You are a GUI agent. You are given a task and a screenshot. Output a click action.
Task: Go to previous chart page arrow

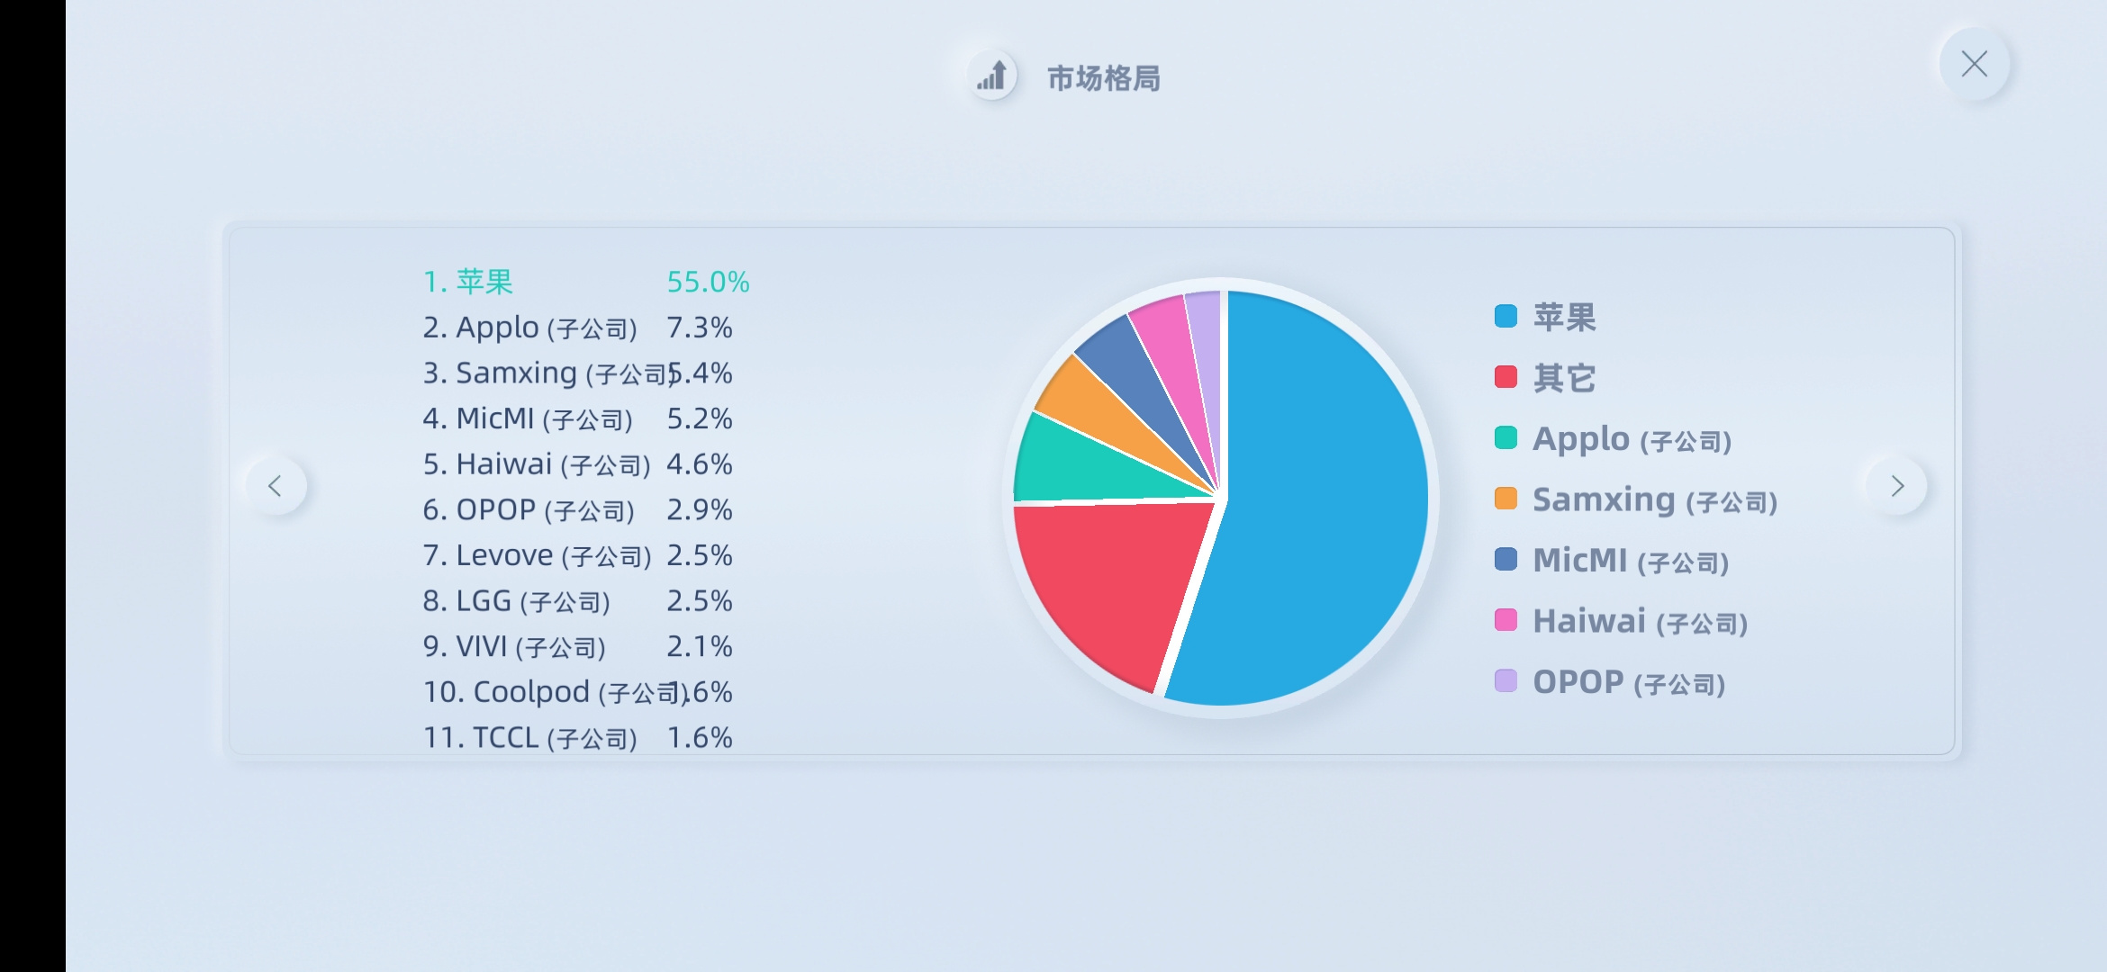click(276, 486)
